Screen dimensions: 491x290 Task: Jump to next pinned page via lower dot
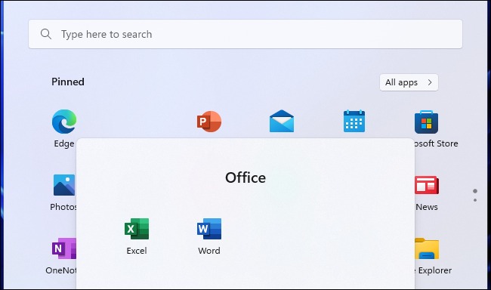475,200
